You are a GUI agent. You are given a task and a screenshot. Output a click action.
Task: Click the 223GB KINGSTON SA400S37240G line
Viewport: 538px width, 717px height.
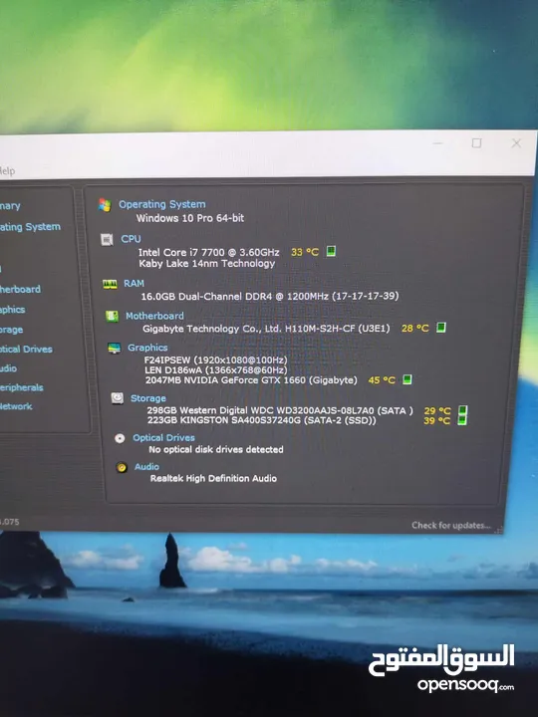click(x=262, y=420)
